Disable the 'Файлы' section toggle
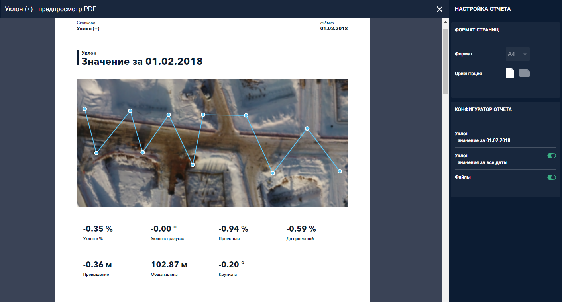This screenshot has height=302, width=562. 551,177
